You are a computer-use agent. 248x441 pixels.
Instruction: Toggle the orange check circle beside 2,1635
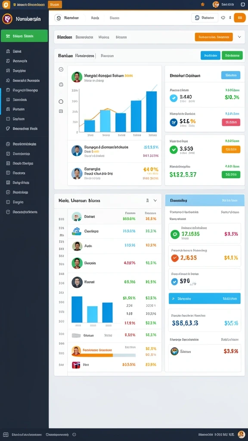[175, 258]
